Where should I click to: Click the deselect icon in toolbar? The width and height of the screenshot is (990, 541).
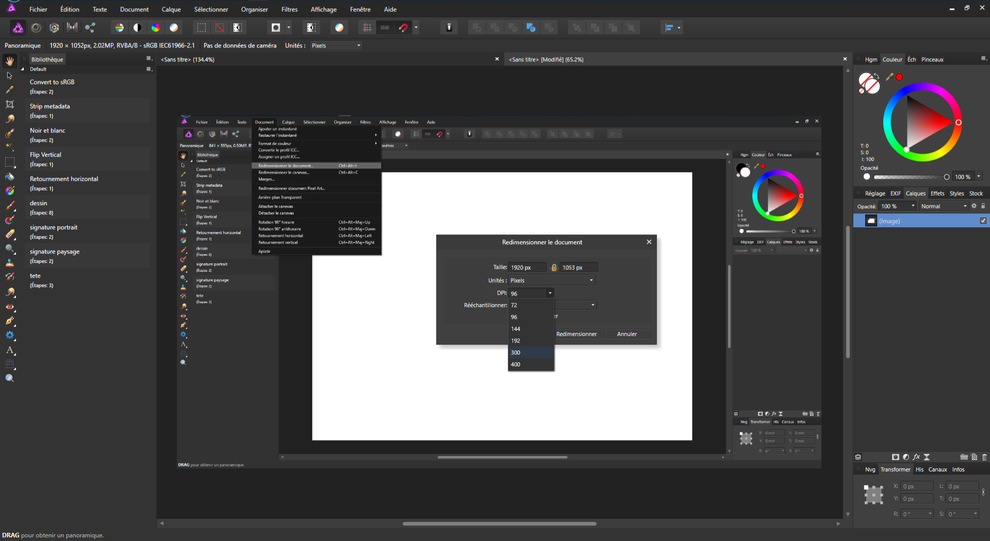click(x=220, y=28)
